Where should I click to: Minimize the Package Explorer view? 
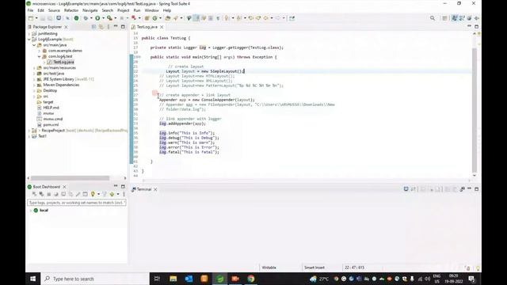[x=116, y=26]
